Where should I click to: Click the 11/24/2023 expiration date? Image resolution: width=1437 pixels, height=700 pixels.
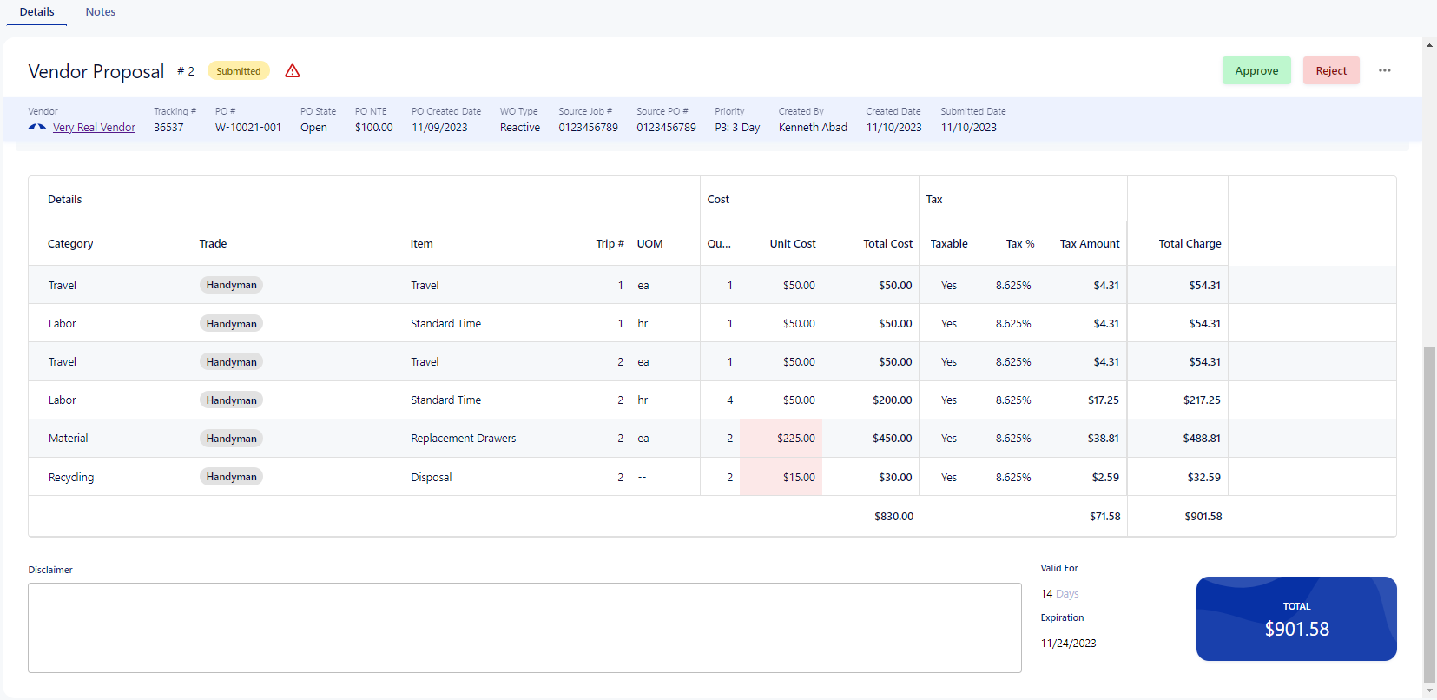pyautogui.click(x=1068, y=644)
